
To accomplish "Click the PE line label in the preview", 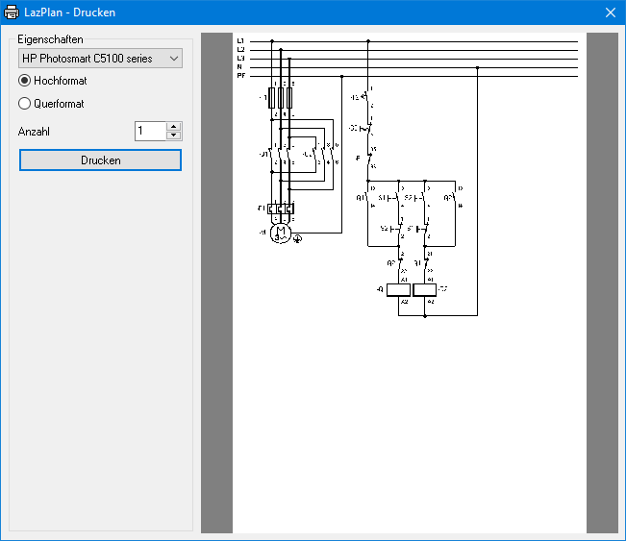I will coord(240,75).
